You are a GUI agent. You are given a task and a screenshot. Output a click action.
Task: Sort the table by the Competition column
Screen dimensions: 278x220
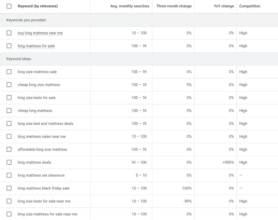pos(249,6)
